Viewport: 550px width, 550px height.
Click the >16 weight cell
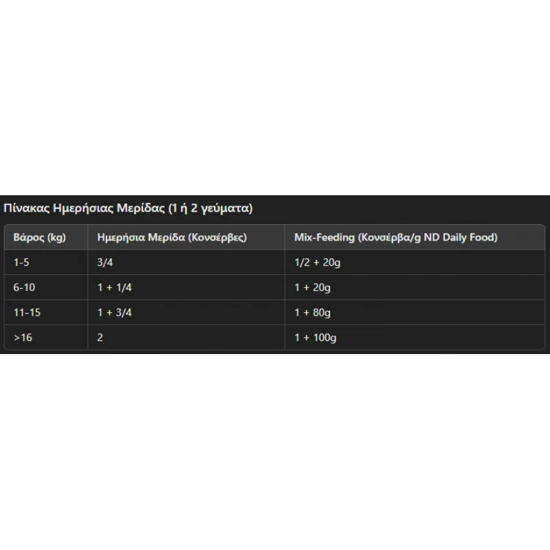[x=45, y=337]
